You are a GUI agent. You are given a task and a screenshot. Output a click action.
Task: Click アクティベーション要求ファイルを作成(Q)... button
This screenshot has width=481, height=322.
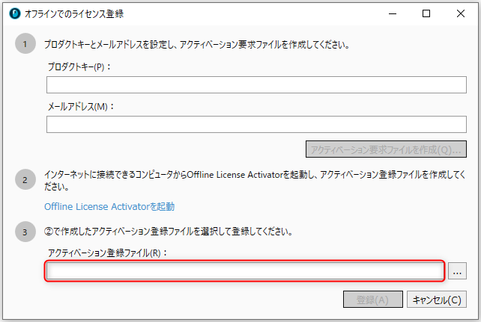[x=386, y=149]
